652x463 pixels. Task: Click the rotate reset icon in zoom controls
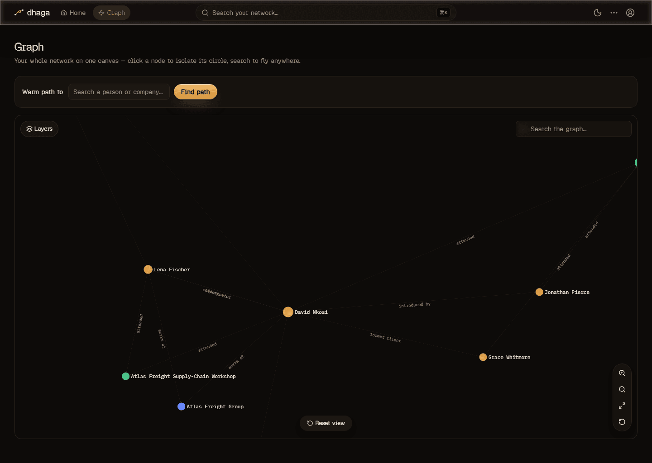(622, 422)
